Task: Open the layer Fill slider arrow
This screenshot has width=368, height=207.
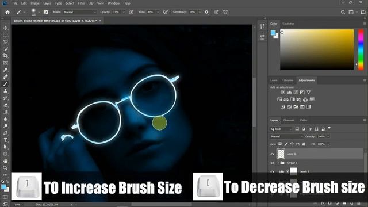Action: click(328, 144)
